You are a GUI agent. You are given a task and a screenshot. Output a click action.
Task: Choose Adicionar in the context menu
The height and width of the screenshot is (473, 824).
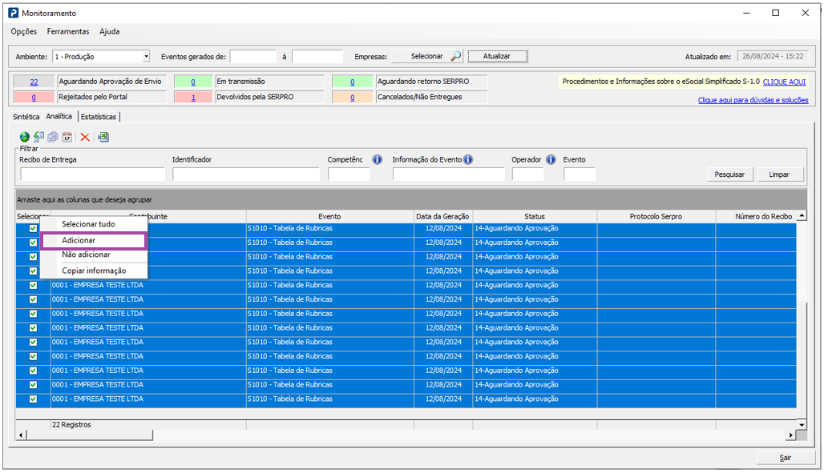(x=94, y=240)
